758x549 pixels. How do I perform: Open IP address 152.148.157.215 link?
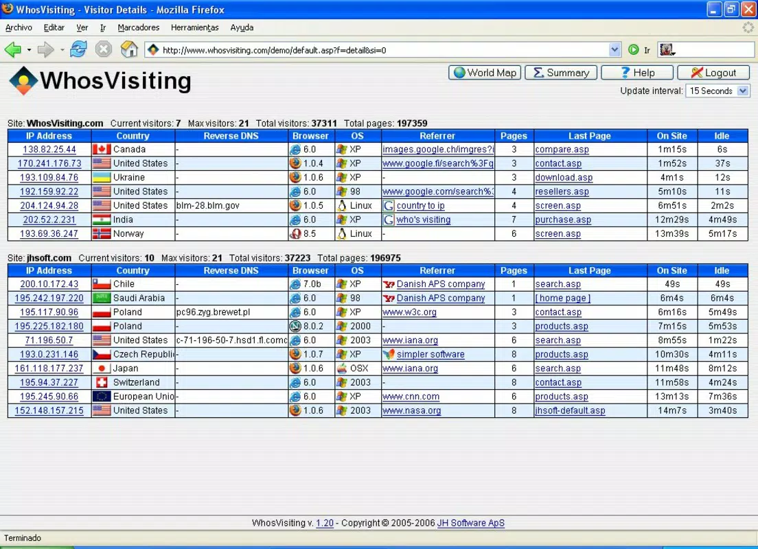coord(49,411)
